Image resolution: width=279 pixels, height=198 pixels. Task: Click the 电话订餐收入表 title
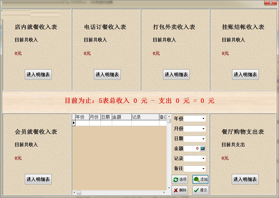[105, 27]
